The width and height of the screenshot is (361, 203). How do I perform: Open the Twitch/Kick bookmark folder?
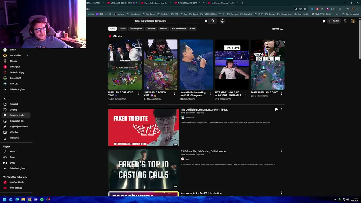(x=246, y=14)
